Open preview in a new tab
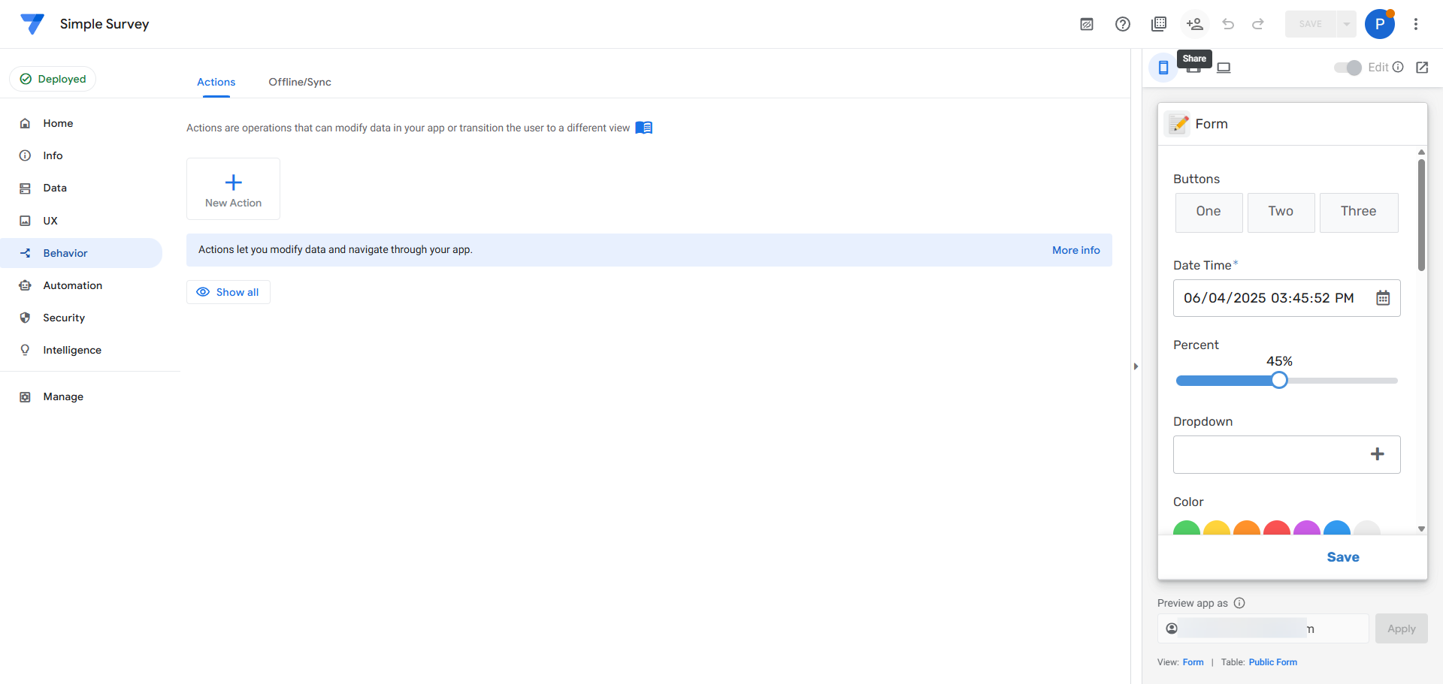 (x=1422, y=68)
